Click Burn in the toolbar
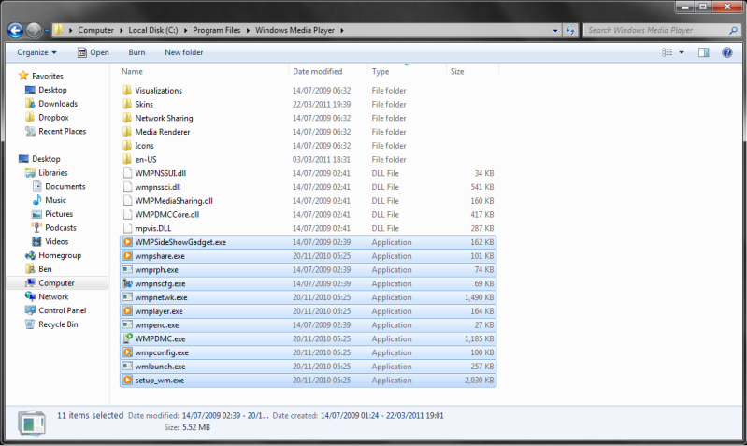The height and width of the screenshot is (446, 747). tap(136, 52)
